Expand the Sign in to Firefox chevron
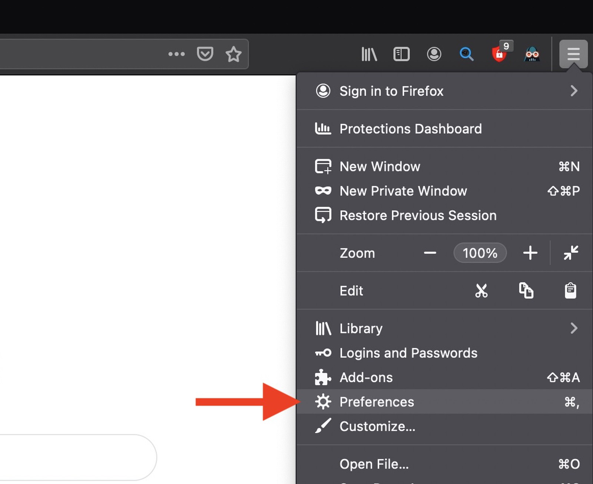The width and height of the screenshot is (593, 484). tap(574, 91)
